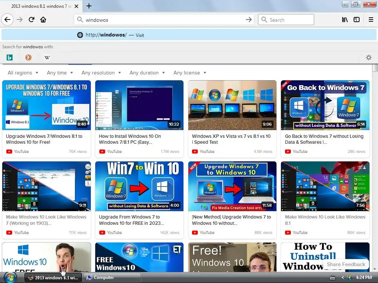This screenshot has width=378, height=283.
Task: Click title Go Back to Windows 7 without Losing Data
Action: click(x=324, y=139)
